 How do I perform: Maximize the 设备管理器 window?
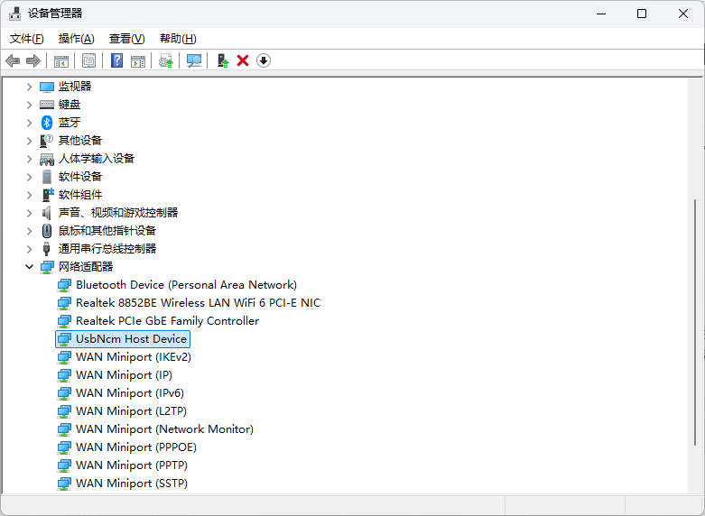(x=642, y=14)
